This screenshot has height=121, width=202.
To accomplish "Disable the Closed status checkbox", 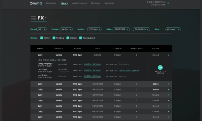I will coord(68,38).
